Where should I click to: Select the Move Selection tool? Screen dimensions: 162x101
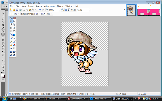pos(14,24)
